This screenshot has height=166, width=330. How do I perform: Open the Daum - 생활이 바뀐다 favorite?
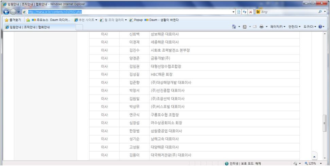coord(162,20)
